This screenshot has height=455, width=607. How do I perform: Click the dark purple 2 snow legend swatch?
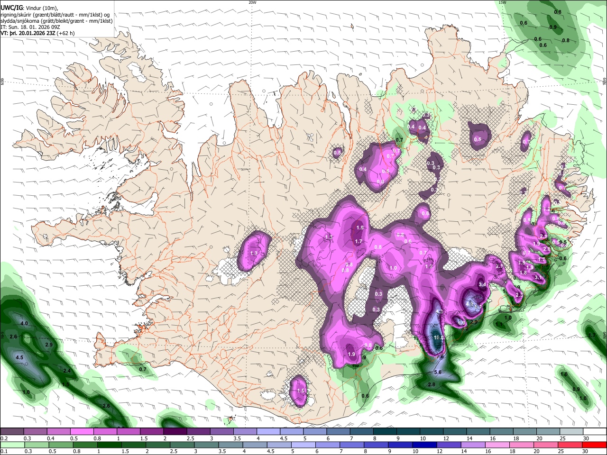[175, 432]
